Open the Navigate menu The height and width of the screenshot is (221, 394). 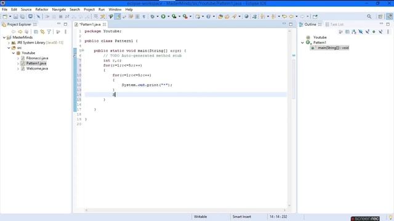point(59,10)
